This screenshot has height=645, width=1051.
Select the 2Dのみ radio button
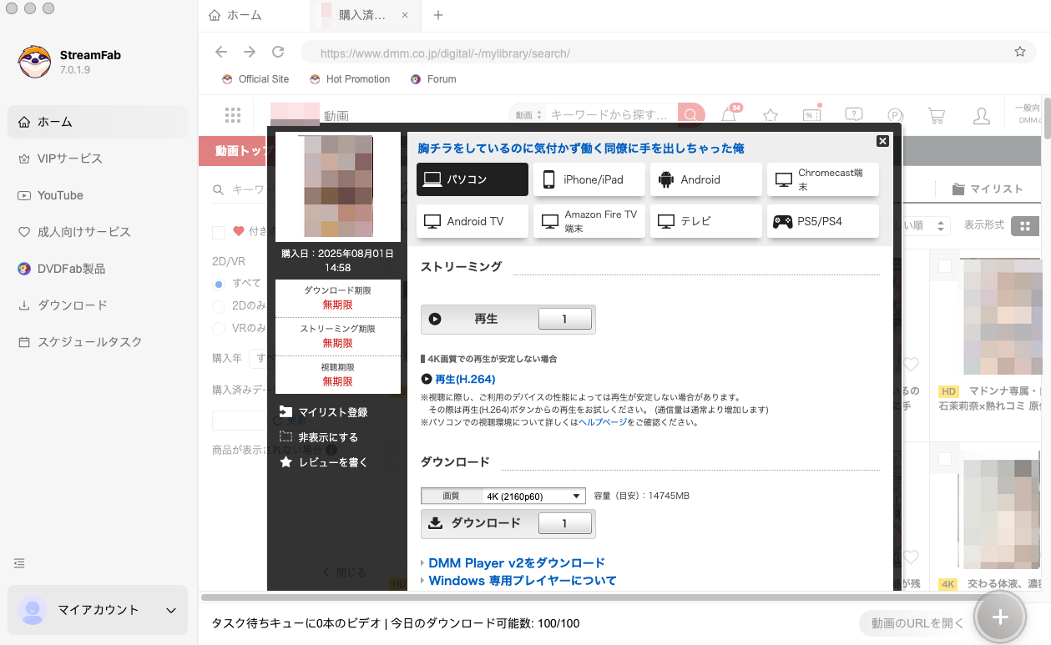click(x=219, y=306)
